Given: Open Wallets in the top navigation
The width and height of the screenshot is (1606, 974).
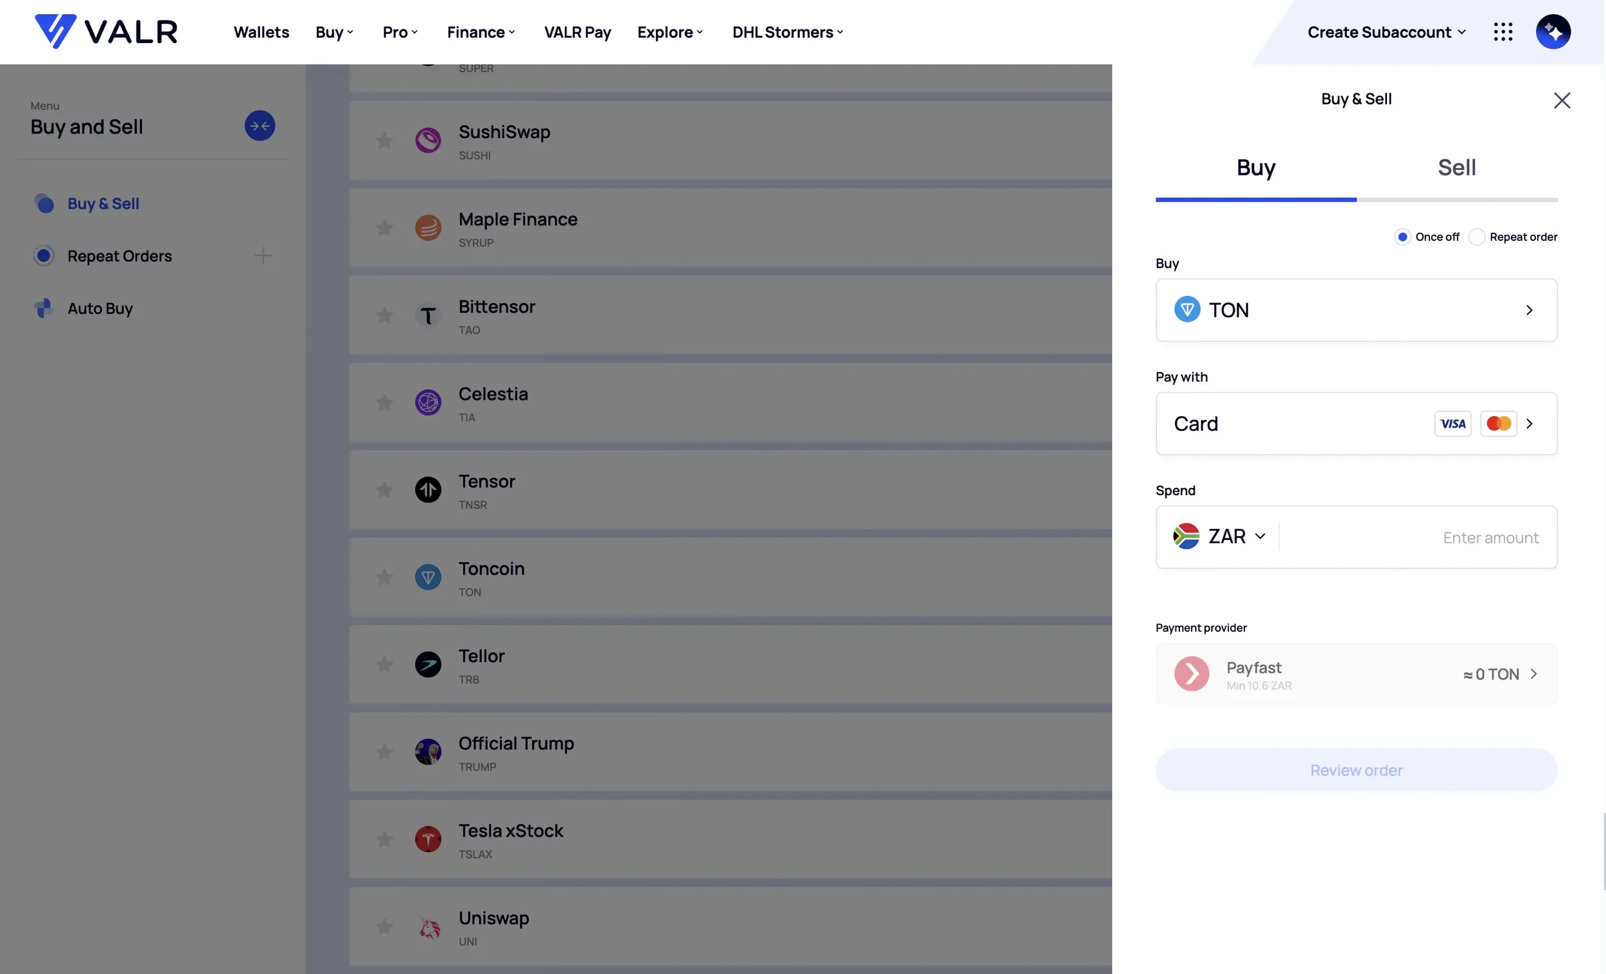Looking at the screenshot, I should (261, 32).
